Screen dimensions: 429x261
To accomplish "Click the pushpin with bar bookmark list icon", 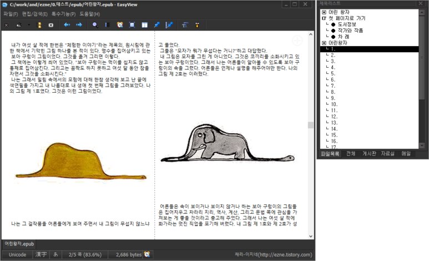I will (169, 25).
